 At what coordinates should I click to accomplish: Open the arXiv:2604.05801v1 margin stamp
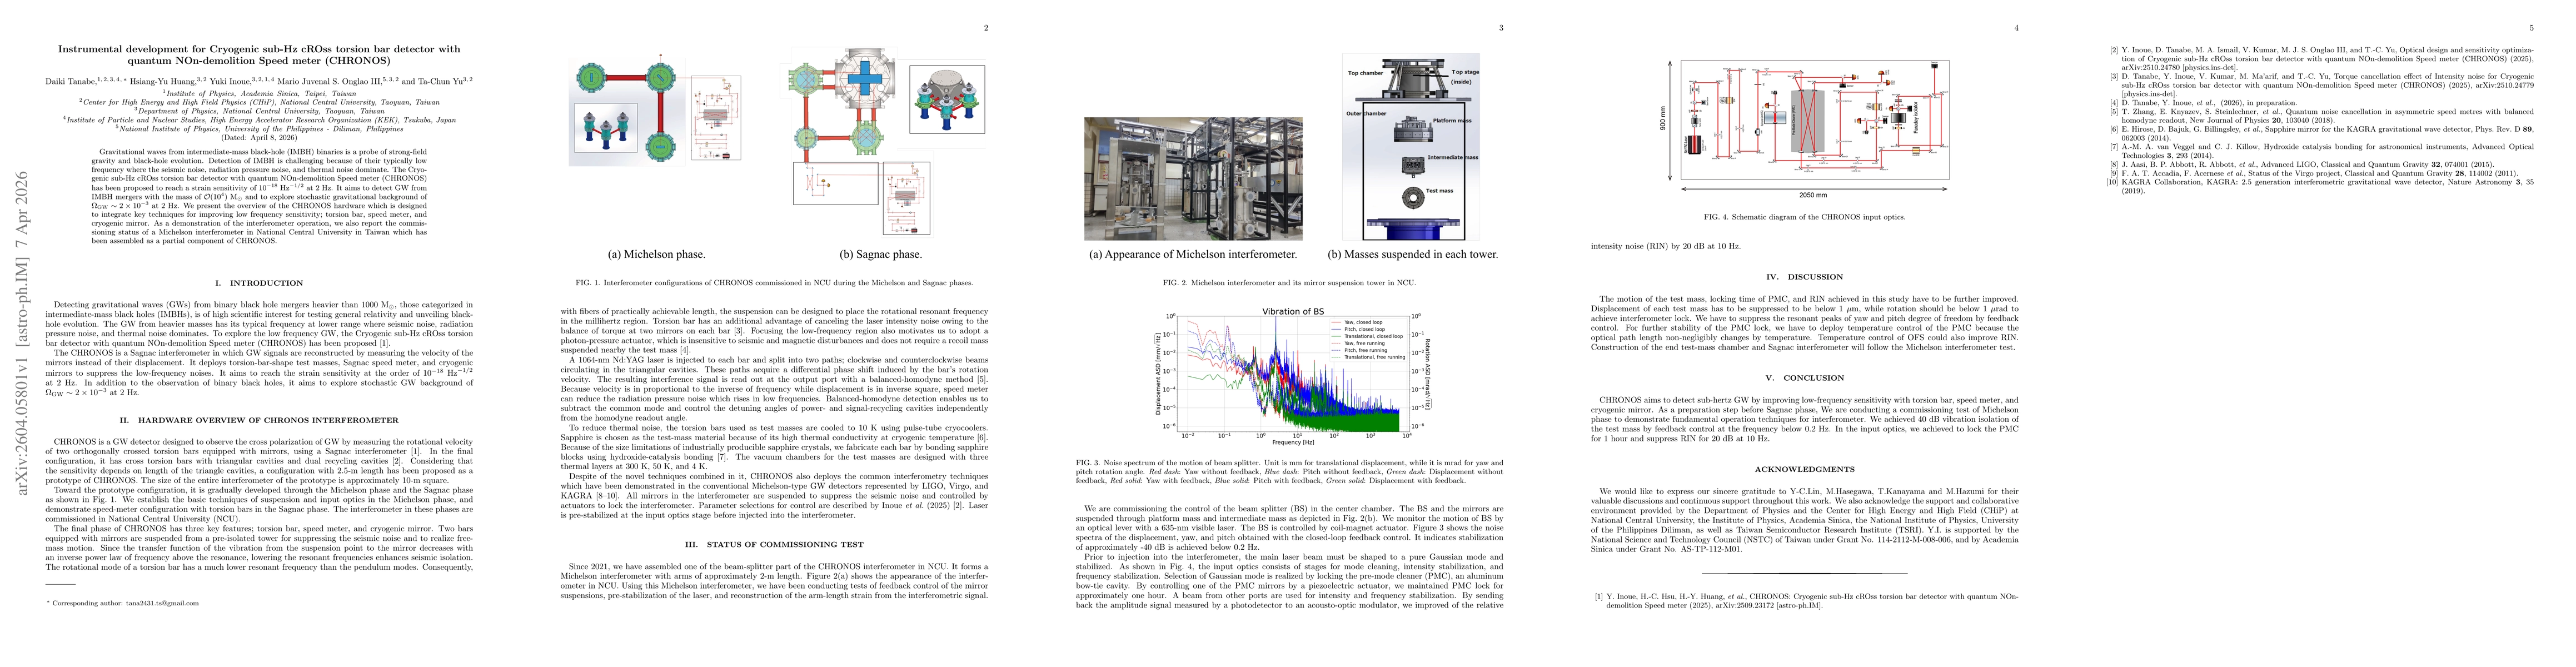pyautogui.click(x=22, y=333)
